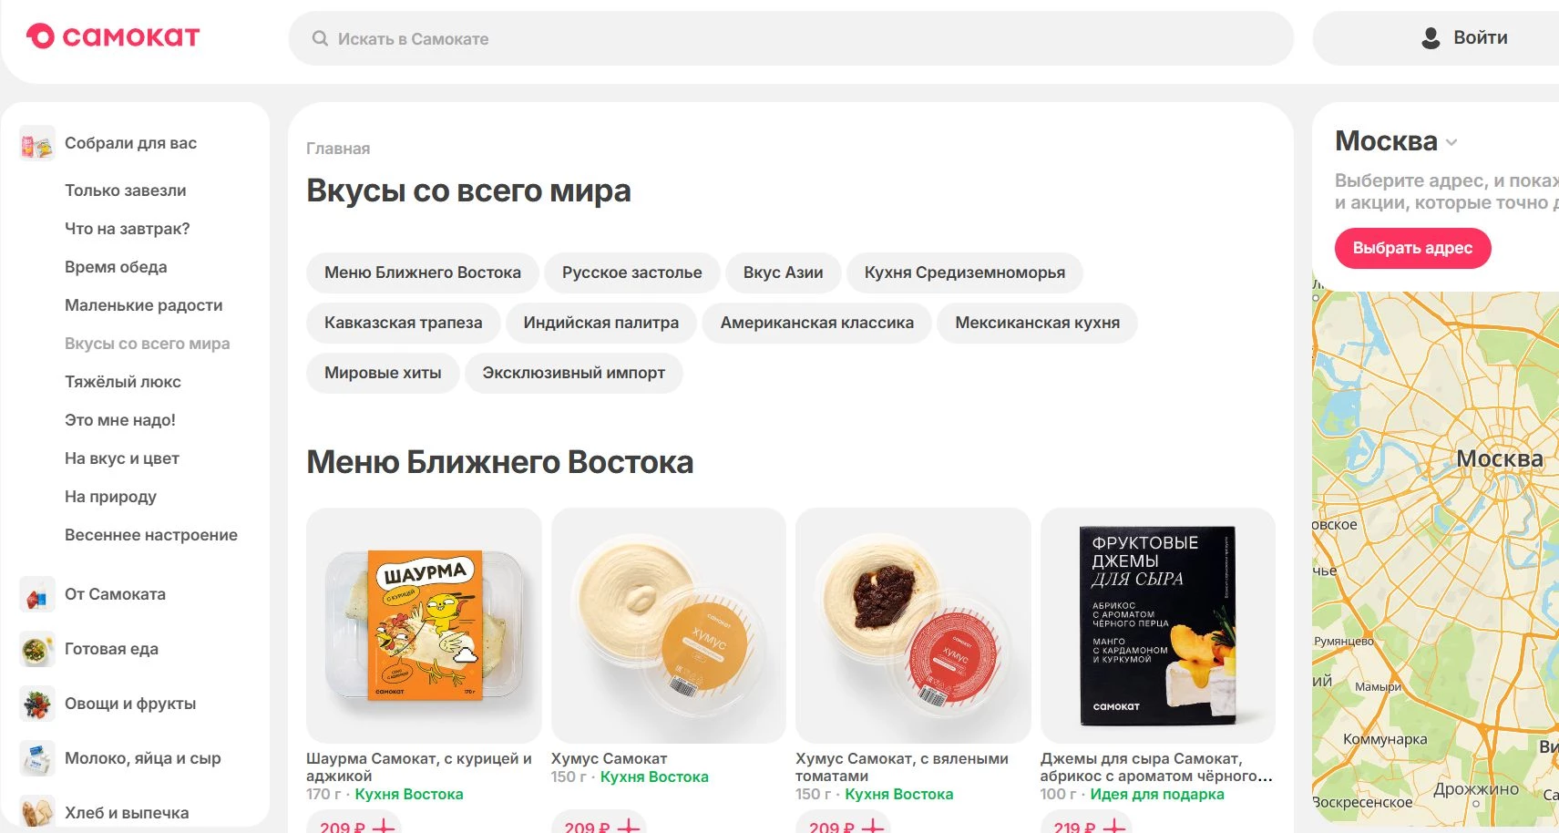Open the 'От Самоката' category icon
Viewport: 1559px width, 833px height.
click(x=37, y=594)
